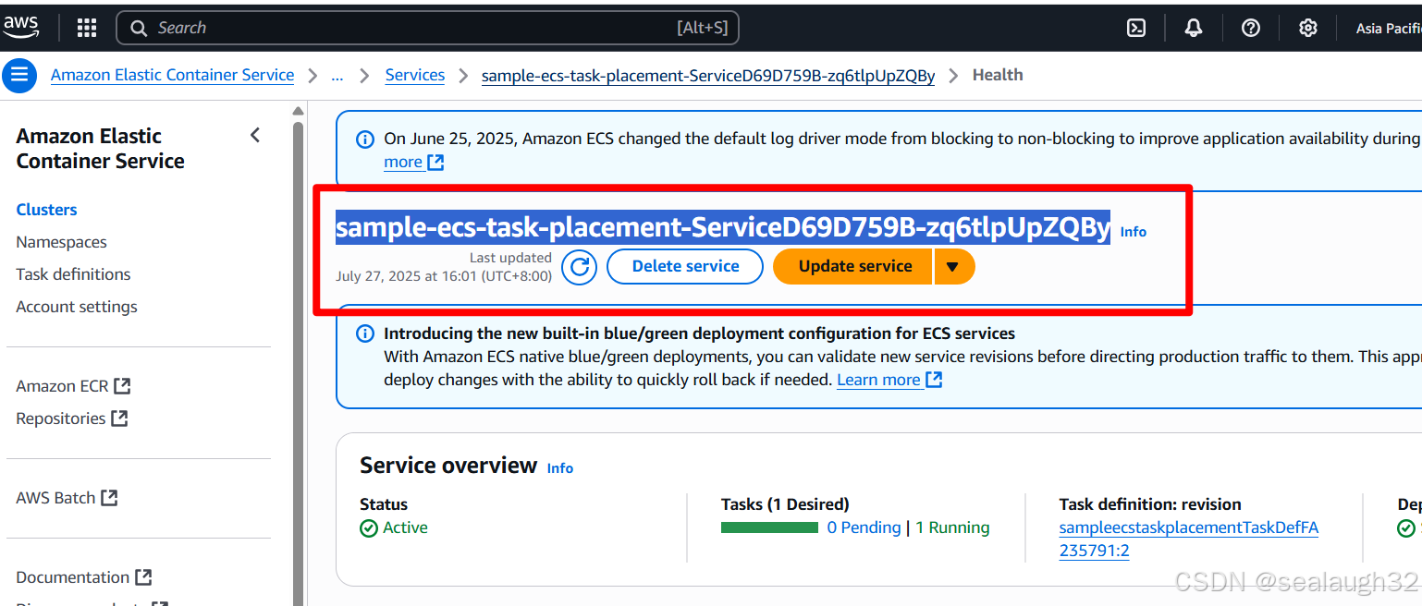Click the Health breadcrumb text
The width and height of the screenshot is (1422, 606).
(998, 76)
